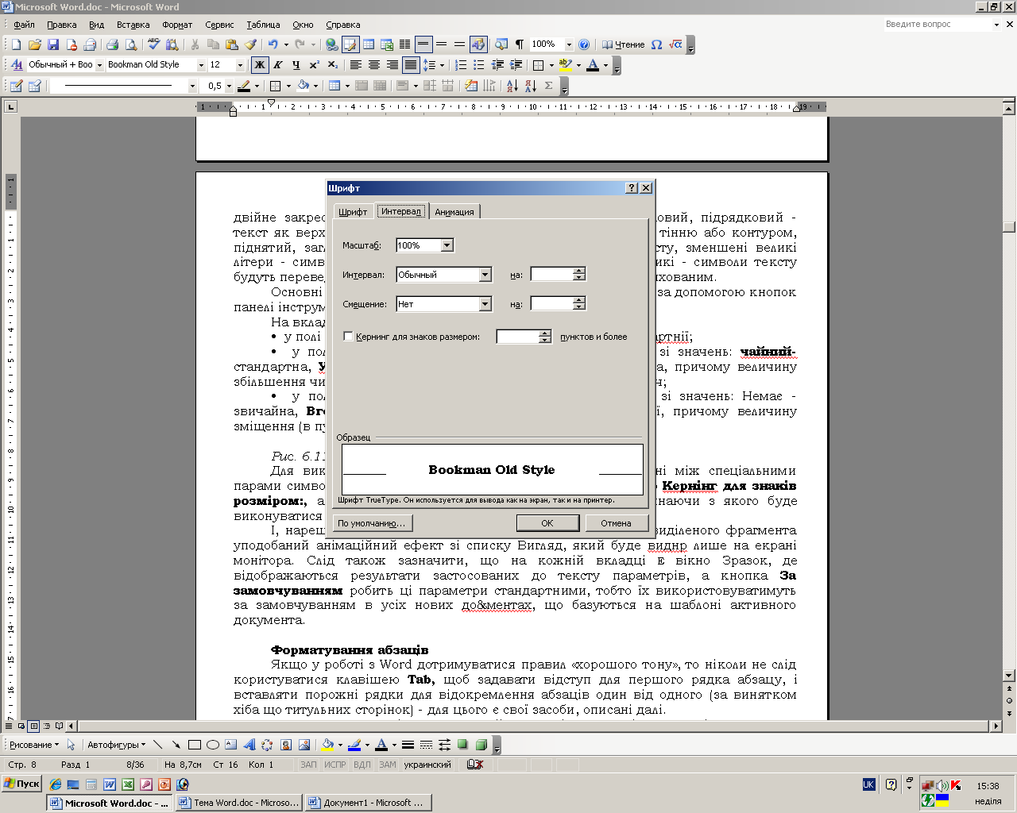Run the spelling check ABC icon
1017x813 pixels.
153,44
